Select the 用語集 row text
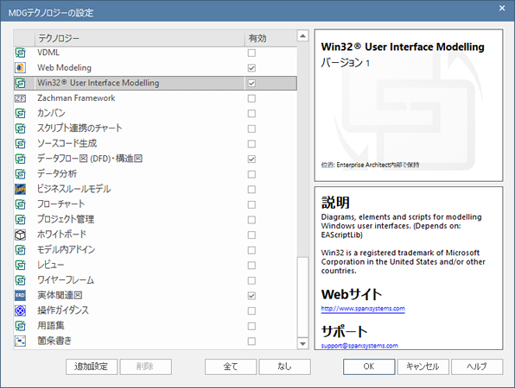515x388 pixels. pos(51,325)
